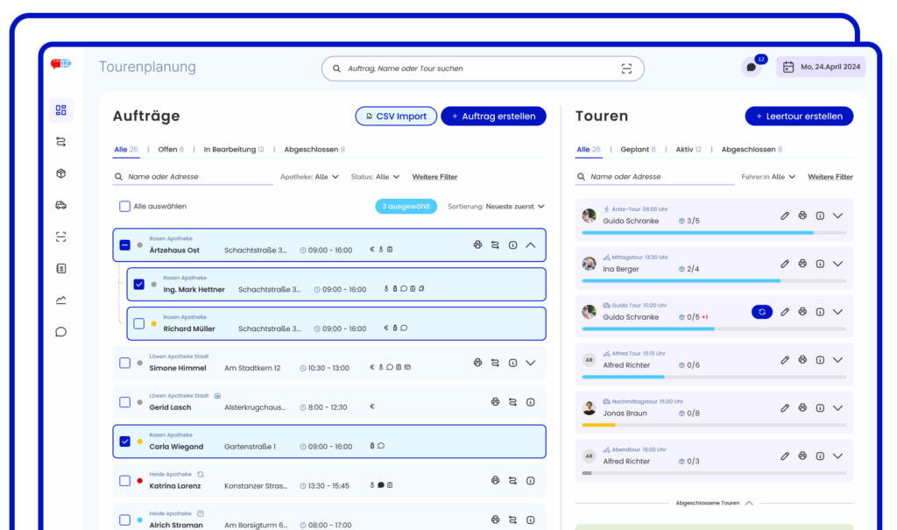The height and width of the screenshot is (530, 897).
Task: Click the CSV Import button
Action: (x=396, y=117)
